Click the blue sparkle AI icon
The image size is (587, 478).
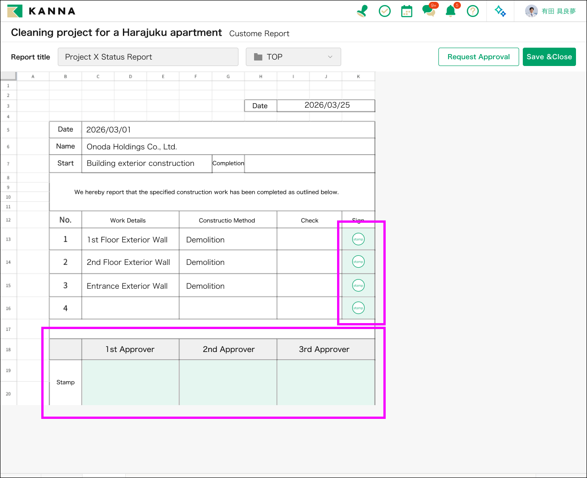click(500, 11)
